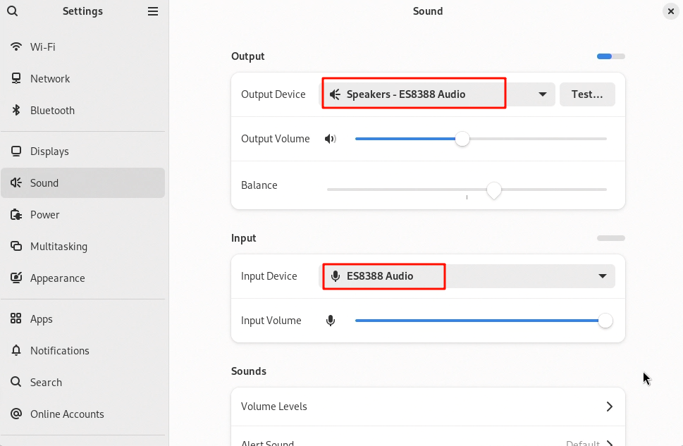Screen dimensions: 683x446
Task: Open the Appearance settings panel
Action: point(57,278)
